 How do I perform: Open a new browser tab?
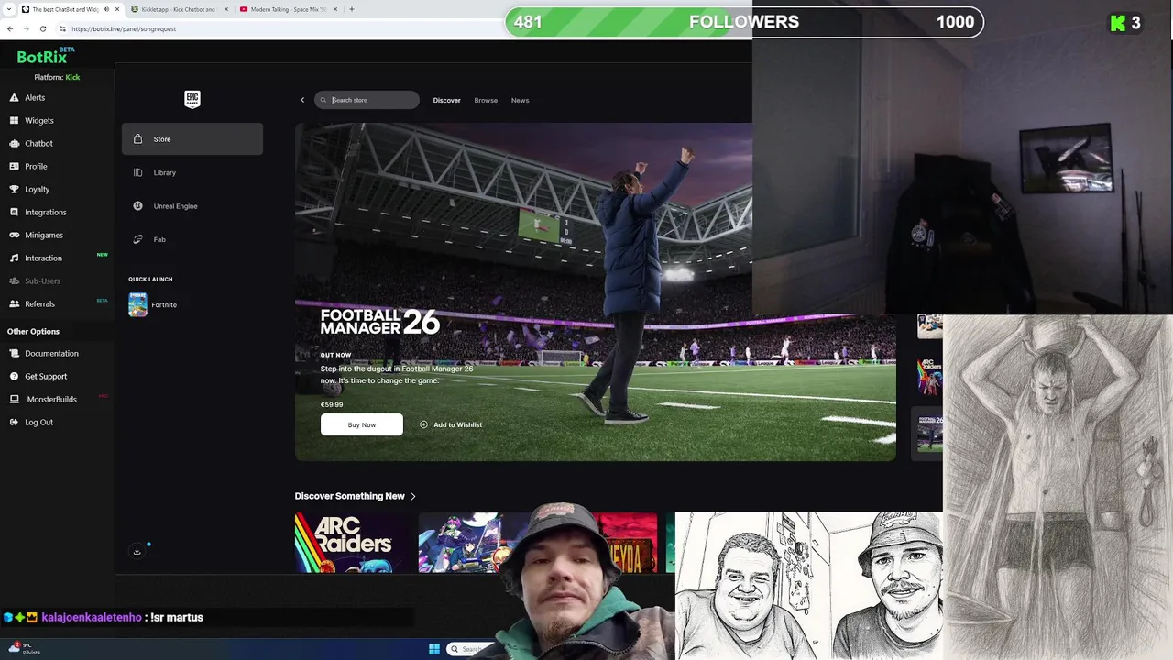(352, 9)
